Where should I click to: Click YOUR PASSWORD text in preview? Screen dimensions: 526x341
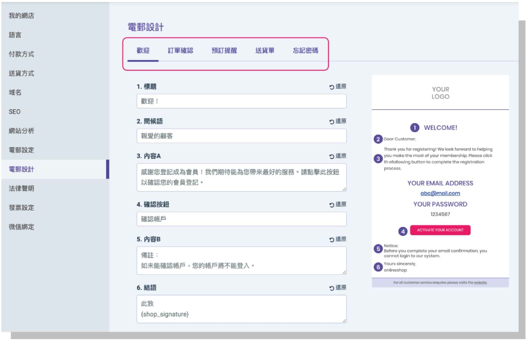tap(440, 204)
